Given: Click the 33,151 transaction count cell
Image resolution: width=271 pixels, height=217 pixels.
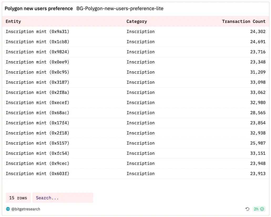Looking at the screenshot, I should tap(258, 153).
